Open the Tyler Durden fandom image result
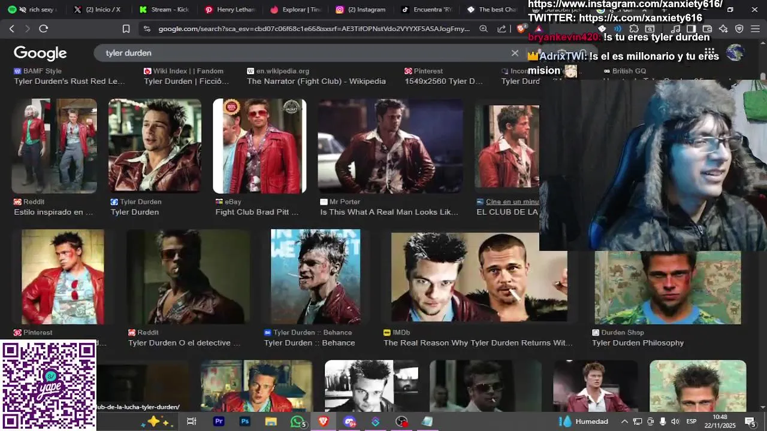The image size is (767, 431). pos(155,146)
